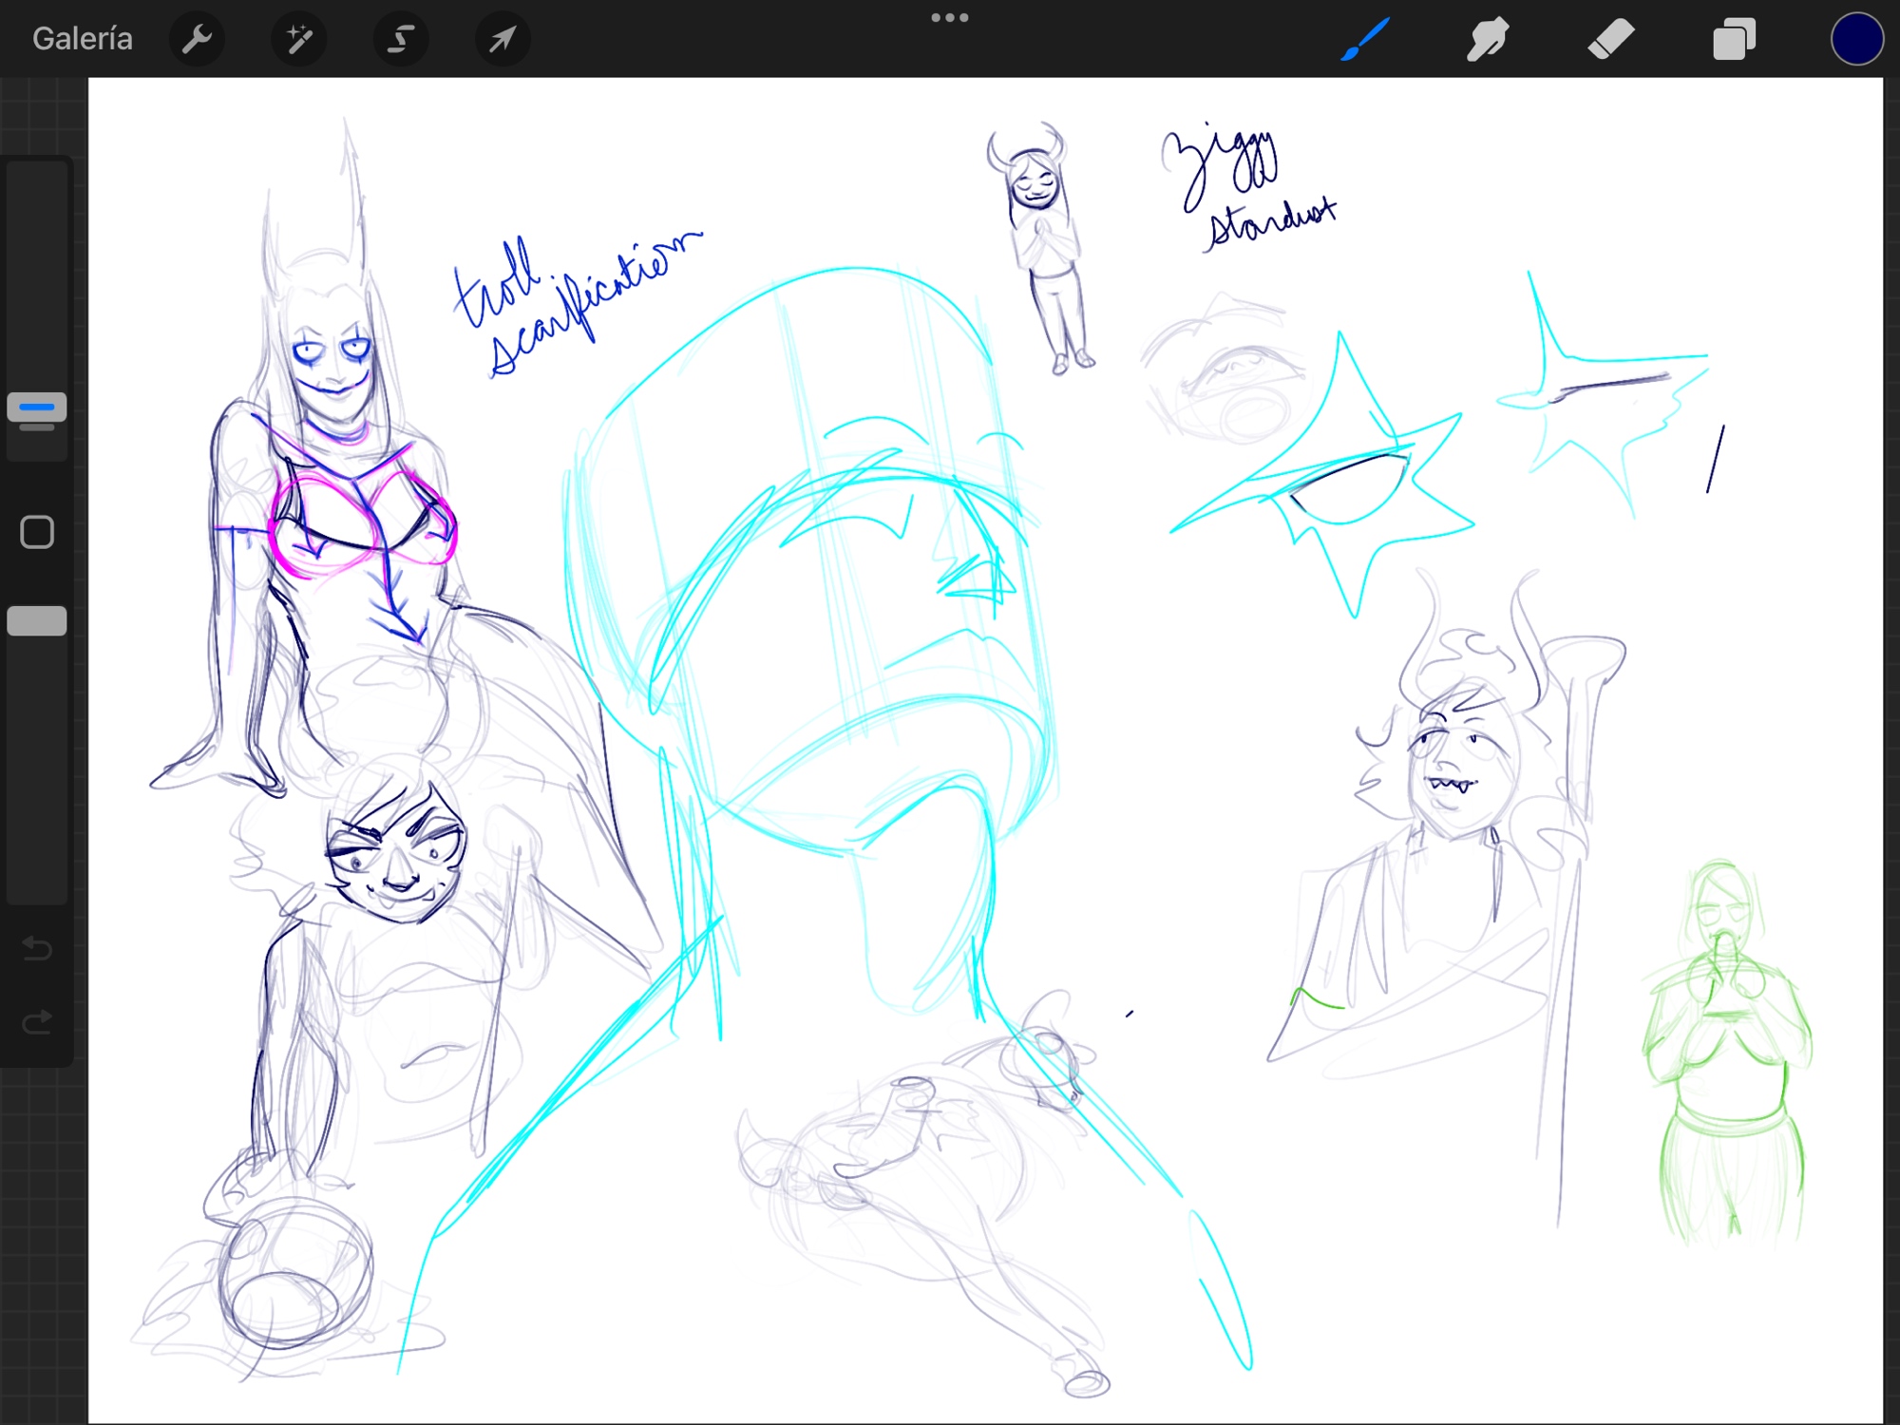Screen dimensions: 1900x1425
Task: Select the Brush paint tool
Action: [x=1365, y=39]
